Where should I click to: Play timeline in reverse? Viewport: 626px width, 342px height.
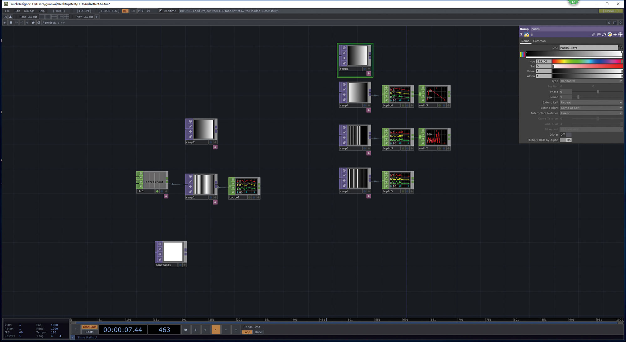tap(205, 330)
